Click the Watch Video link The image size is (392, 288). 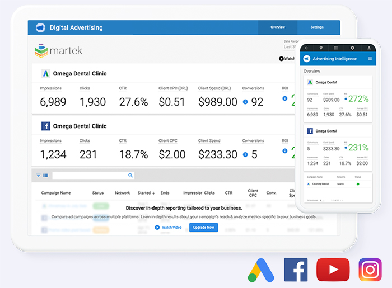coord(171,228)
